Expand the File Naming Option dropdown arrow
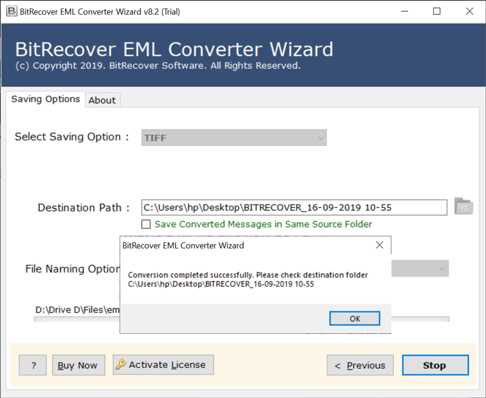Screen dimensions: 486x398 [x=442, y=269]
